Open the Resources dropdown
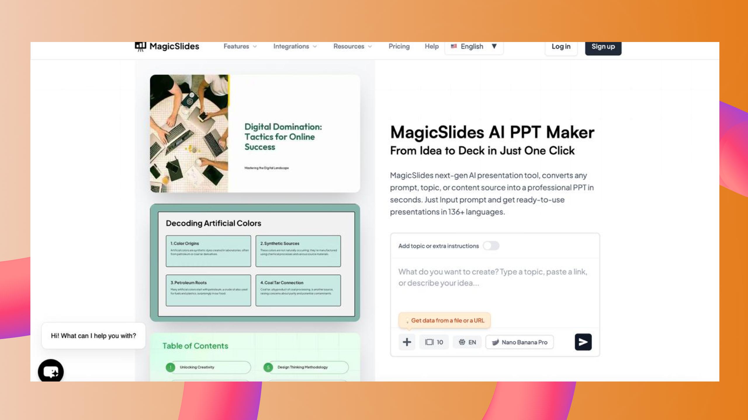This screenshot has width=748, height=420. point(352,46)
